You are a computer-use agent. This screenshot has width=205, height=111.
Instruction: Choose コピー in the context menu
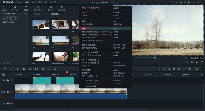coord(106,15)
